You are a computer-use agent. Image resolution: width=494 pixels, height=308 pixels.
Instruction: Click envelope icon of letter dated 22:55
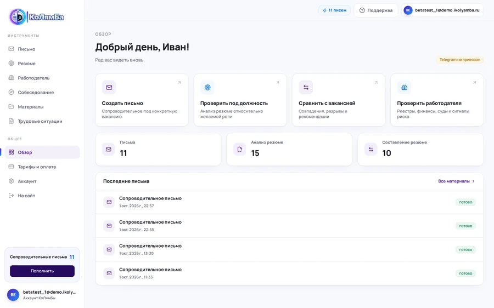[x=109, y=226]
